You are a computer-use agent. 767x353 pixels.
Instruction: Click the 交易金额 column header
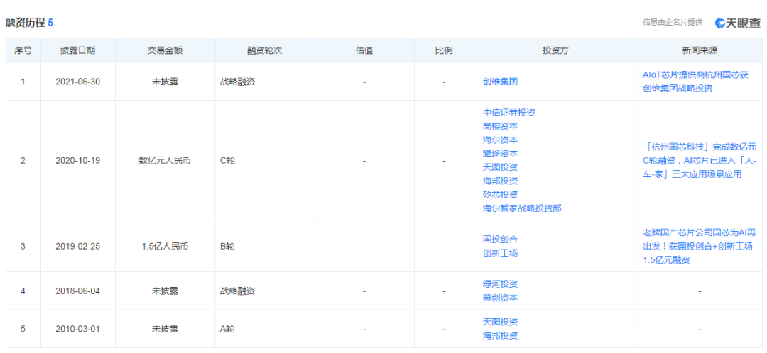(165, 50)
